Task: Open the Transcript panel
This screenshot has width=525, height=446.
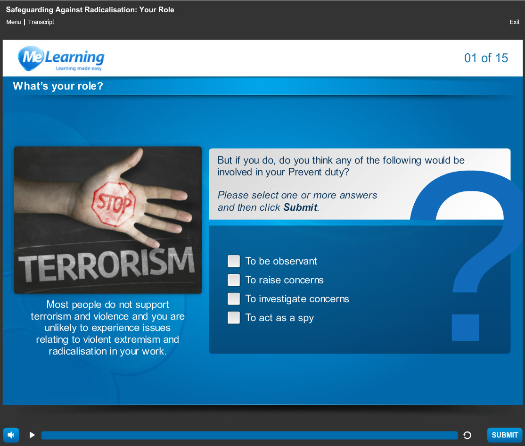Action: [41, 22]
